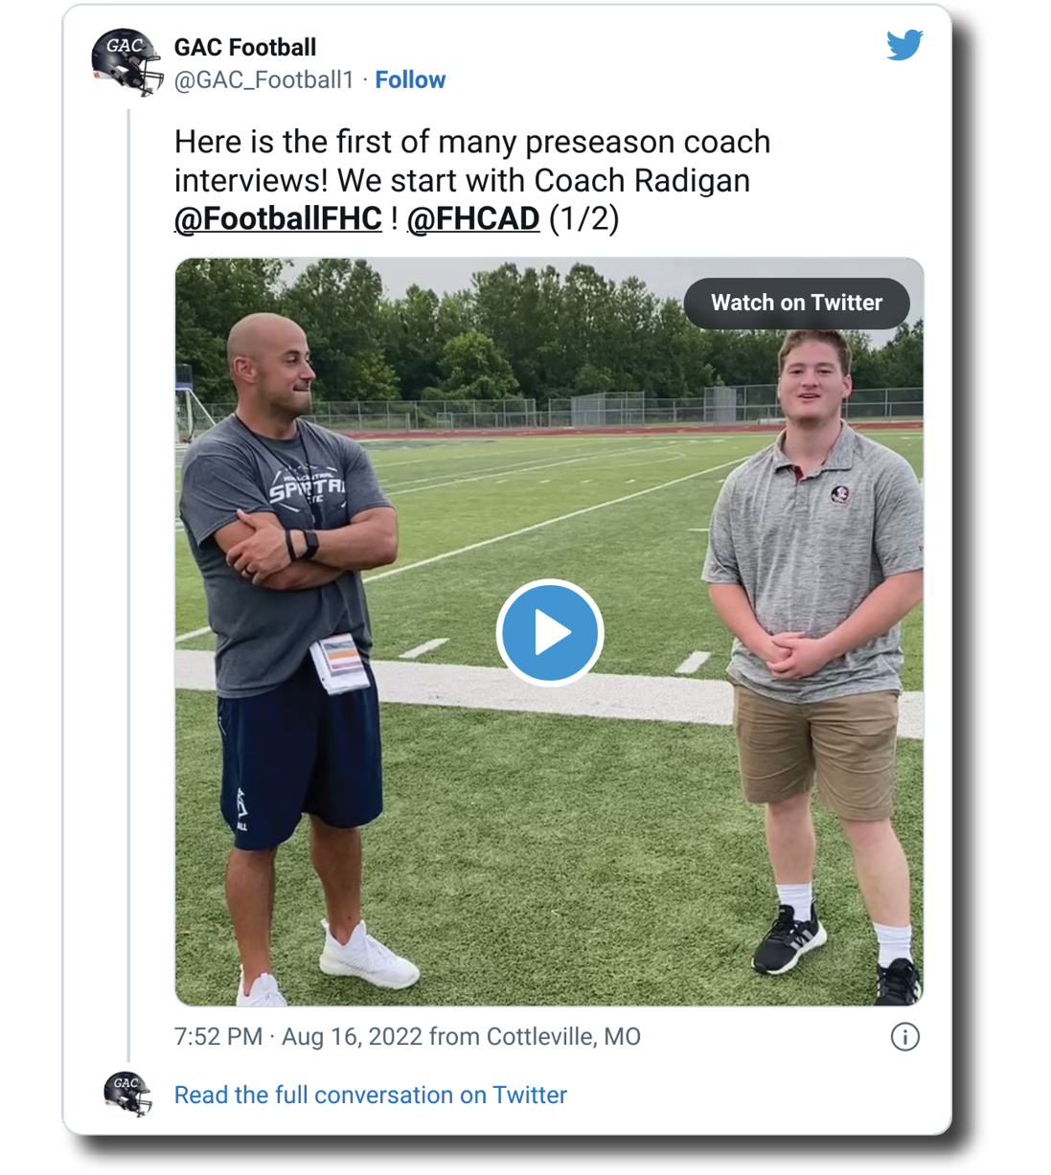
Task: Click the Coach Radigan line of tweet text
Action: tap(462, 181)
